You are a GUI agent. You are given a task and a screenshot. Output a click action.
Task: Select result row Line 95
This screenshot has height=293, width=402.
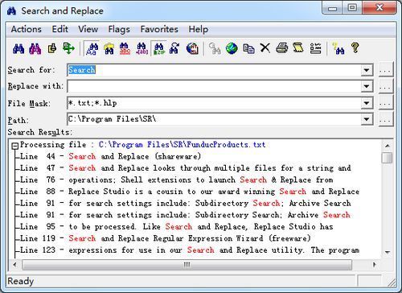tap(176, 227)
